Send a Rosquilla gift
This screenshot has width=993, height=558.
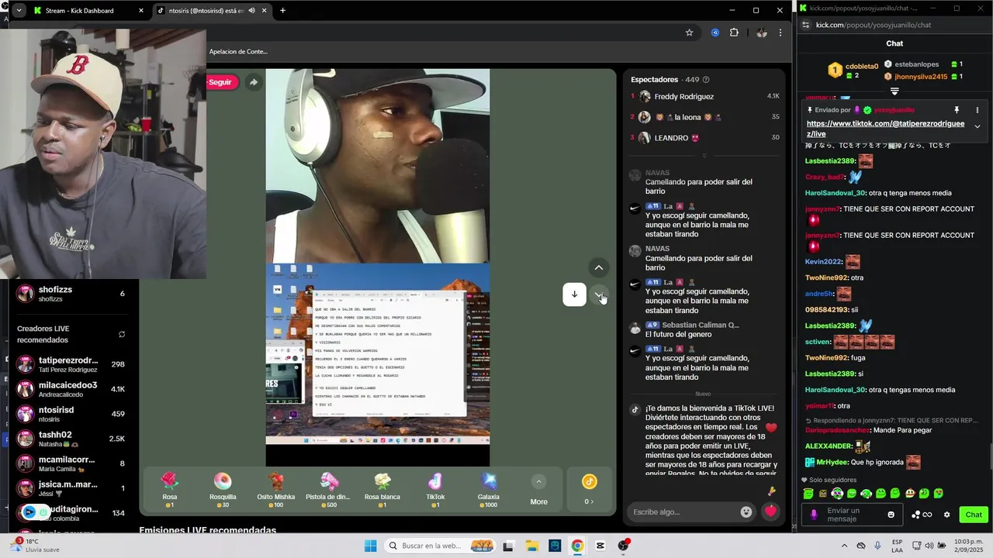click(x=223, y=491)
